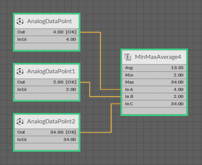Click the In B slot of MinMaxAverage4

pos(154,97)
